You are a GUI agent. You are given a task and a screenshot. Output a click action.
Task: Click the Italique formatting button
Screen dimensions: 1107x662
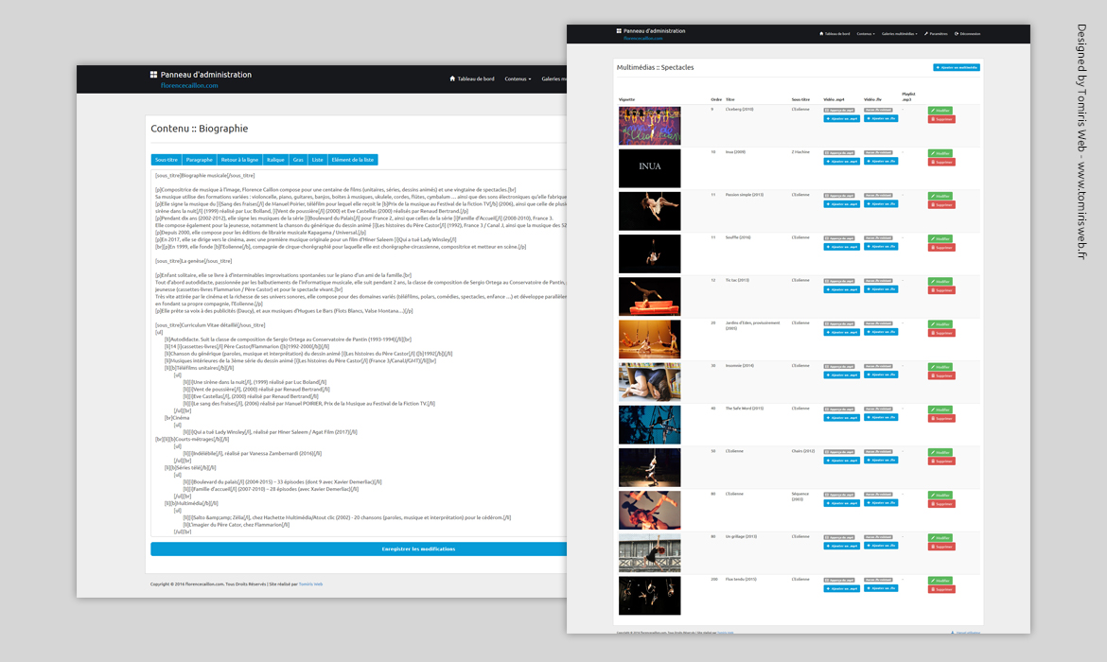(275, 160)
